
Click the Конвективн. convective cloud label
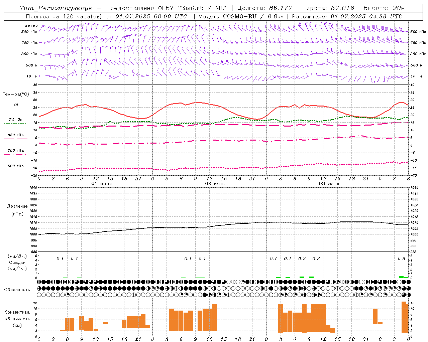(x=17, y=312)
